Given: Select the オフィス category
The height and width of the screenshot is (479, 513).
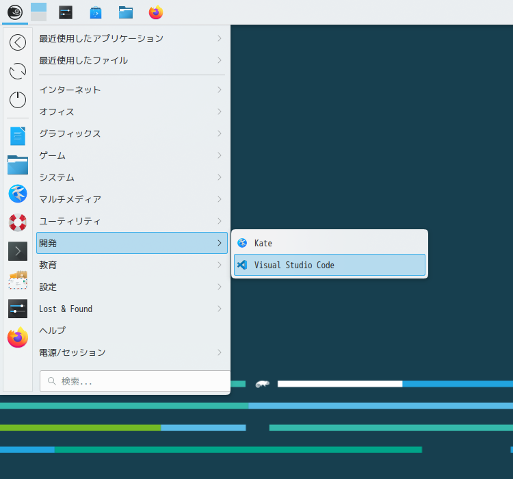Looking at the screenshot, I should pos(132,112).
